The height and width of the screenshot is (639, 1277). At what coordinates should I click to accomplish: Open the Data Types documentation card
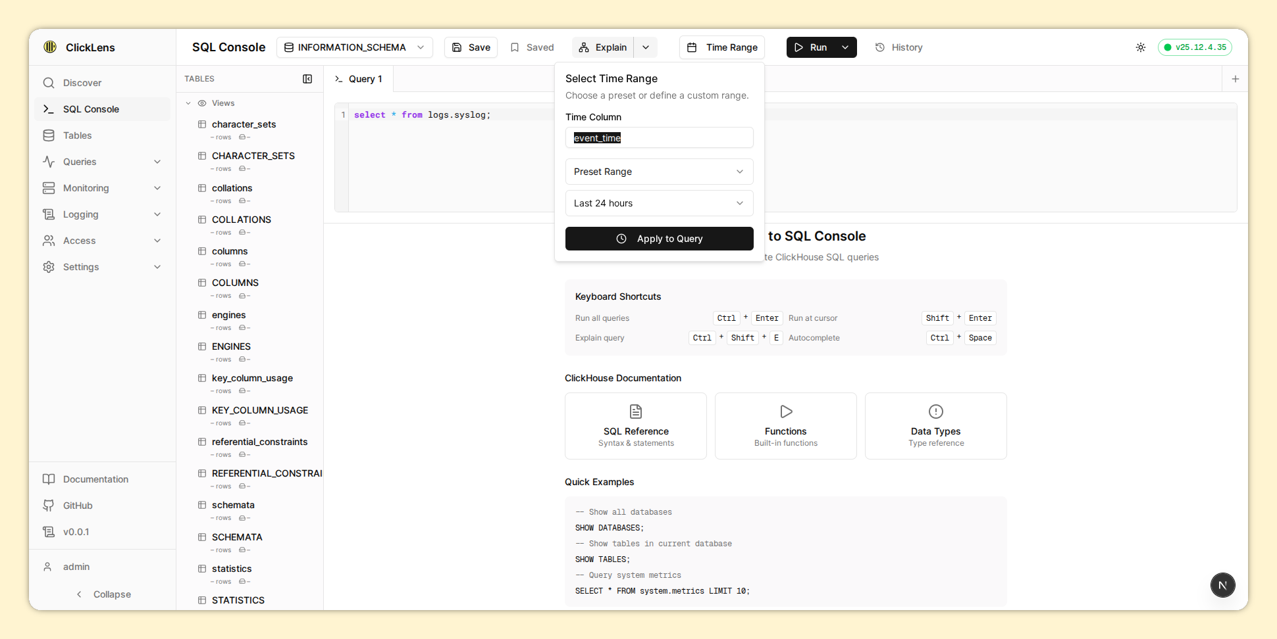click(935, 425)
